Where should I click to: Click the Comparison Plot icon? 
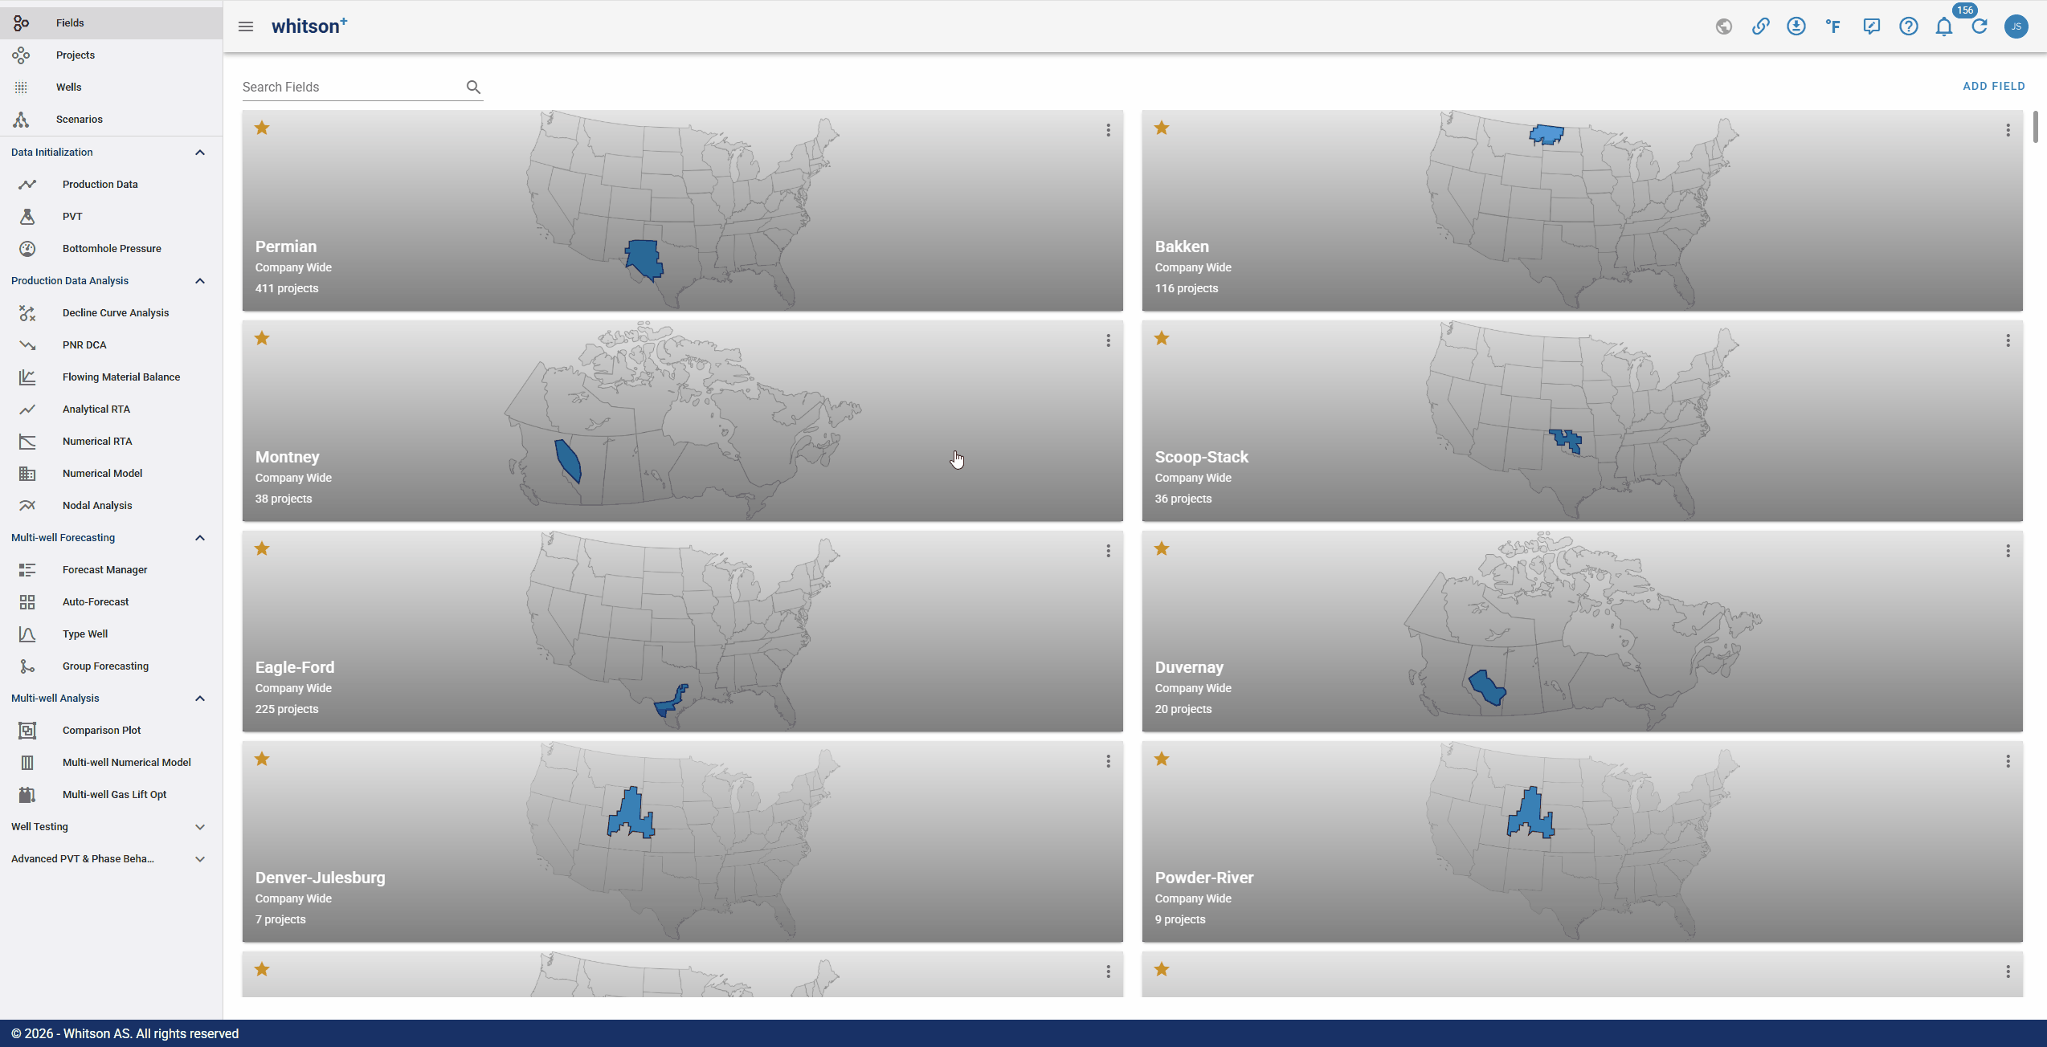click(x=27, y=730)
